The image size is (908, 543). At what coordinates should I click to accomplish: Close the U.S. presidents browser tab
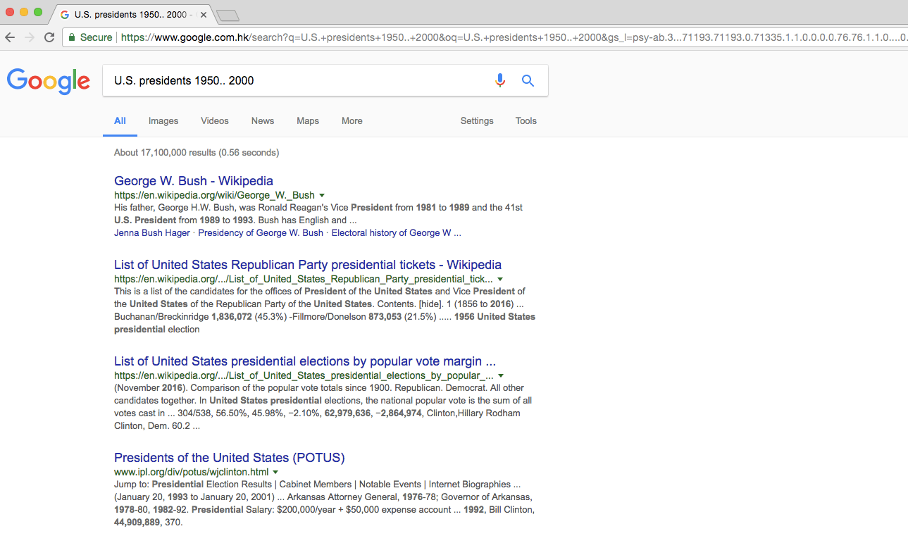click(204, 15)
